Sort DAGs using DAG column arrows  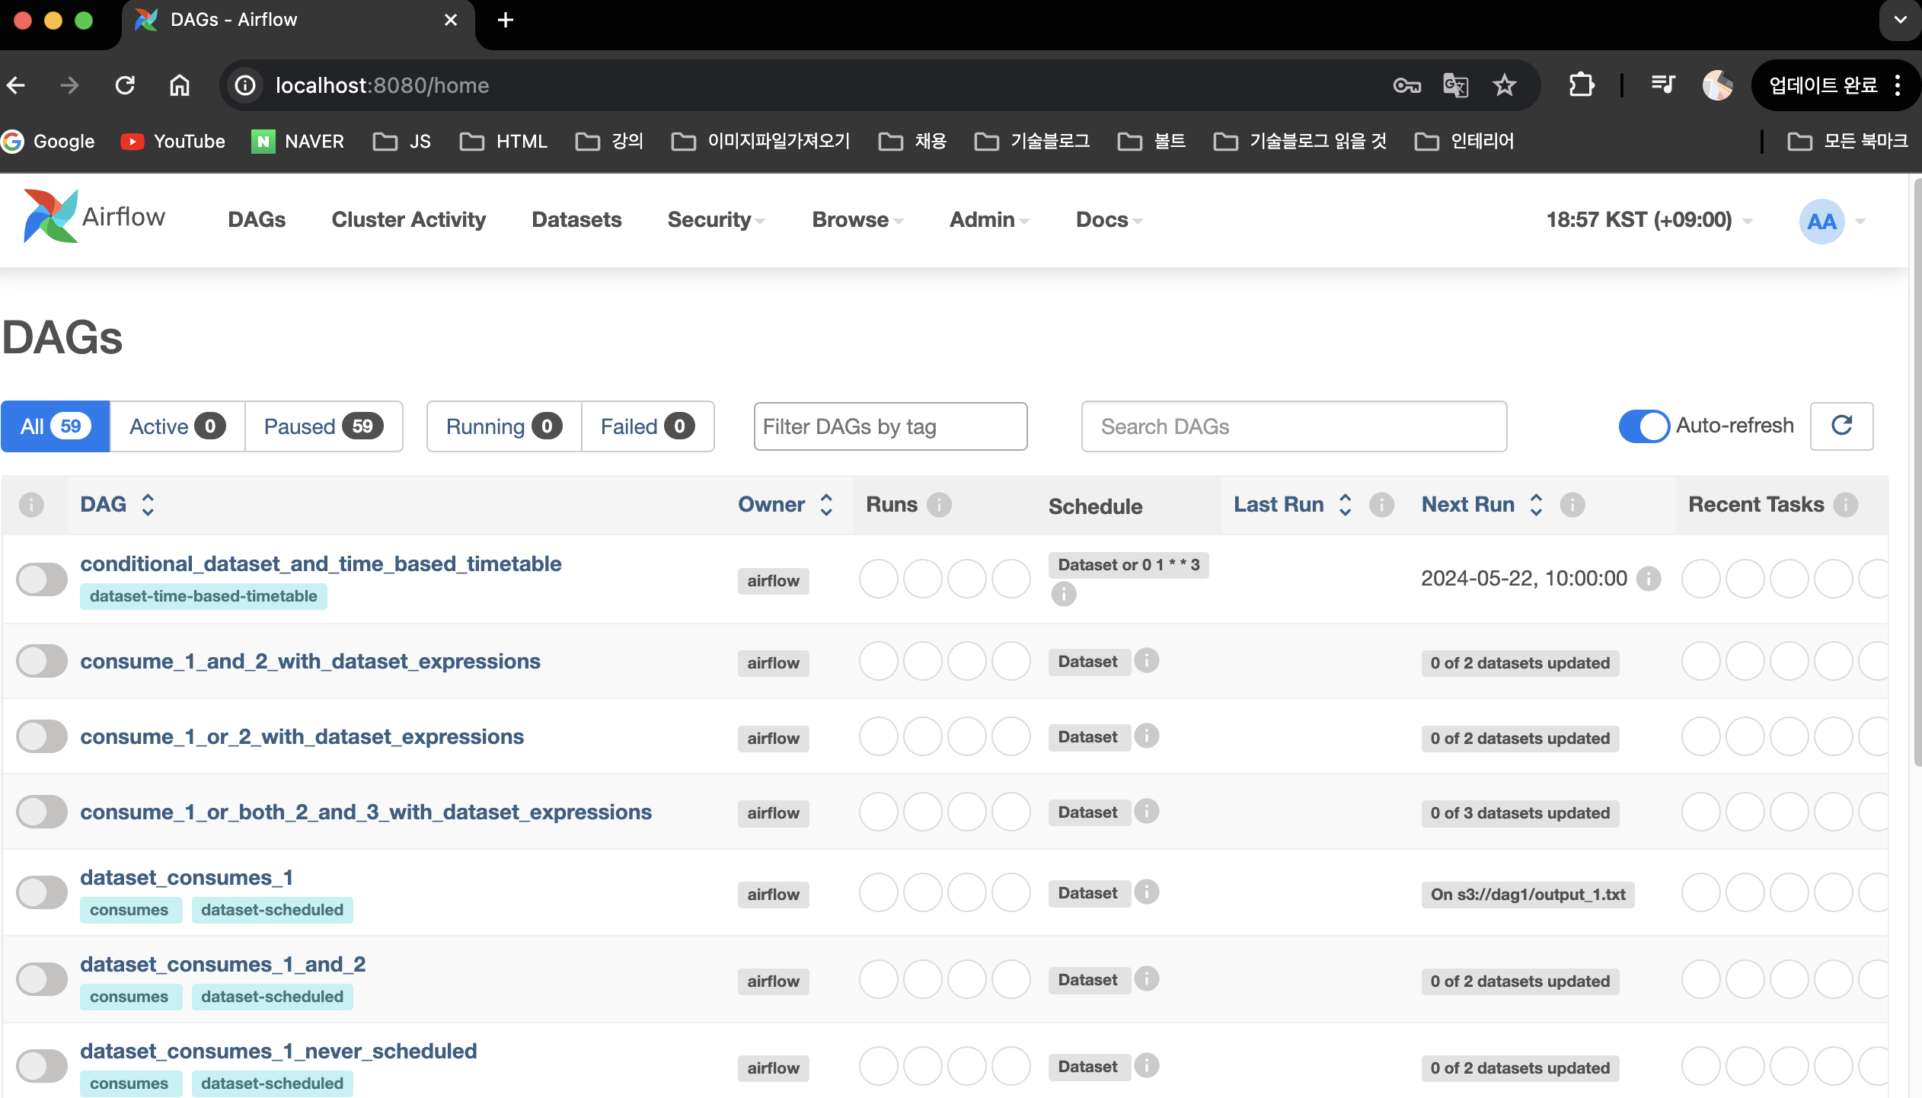click(148, 505)
